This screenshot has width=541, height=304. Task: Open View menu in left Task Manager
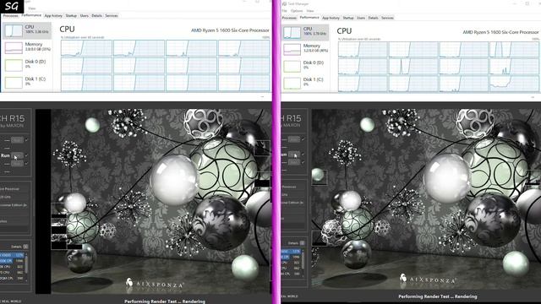(x=32, y=8)
